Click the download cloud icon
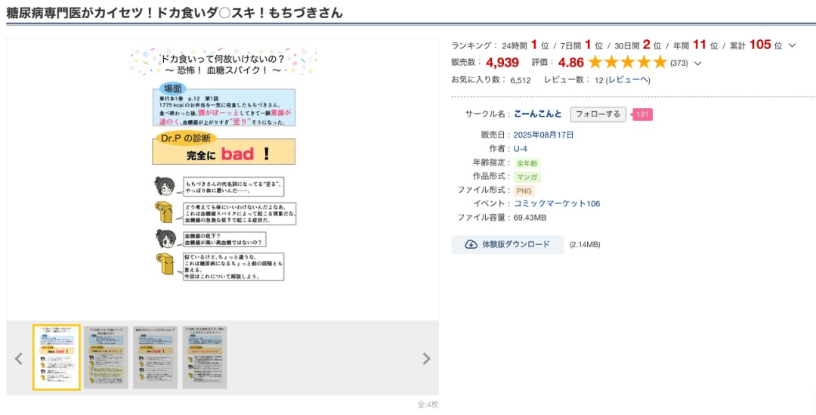The width and height of the screenshot is (816, 415). [x=471, y=244]
